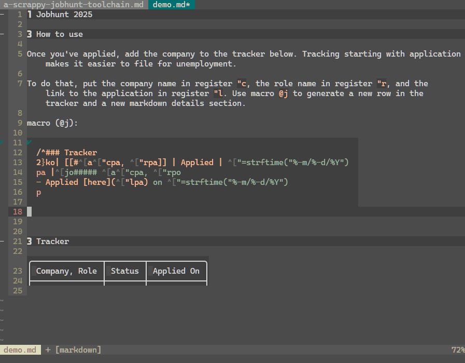The image size is (465, 363).
Task: Collapse the fold beside How to use heading
Action: (x=2, y=34)
